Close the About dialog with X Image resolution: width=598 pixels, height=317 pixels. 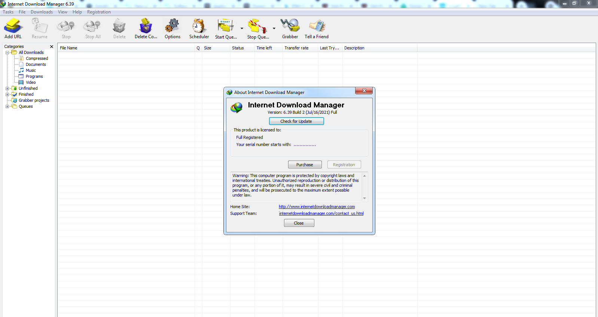coord(364,91)
